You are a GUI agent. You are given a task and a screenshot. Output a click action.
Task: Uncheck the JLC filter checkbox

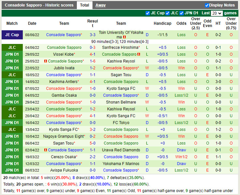[x=168, y=13]
